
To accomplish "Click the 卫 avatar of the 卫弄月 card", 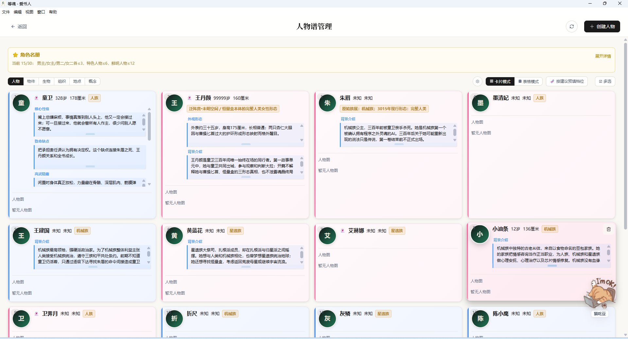I will 21,319.
